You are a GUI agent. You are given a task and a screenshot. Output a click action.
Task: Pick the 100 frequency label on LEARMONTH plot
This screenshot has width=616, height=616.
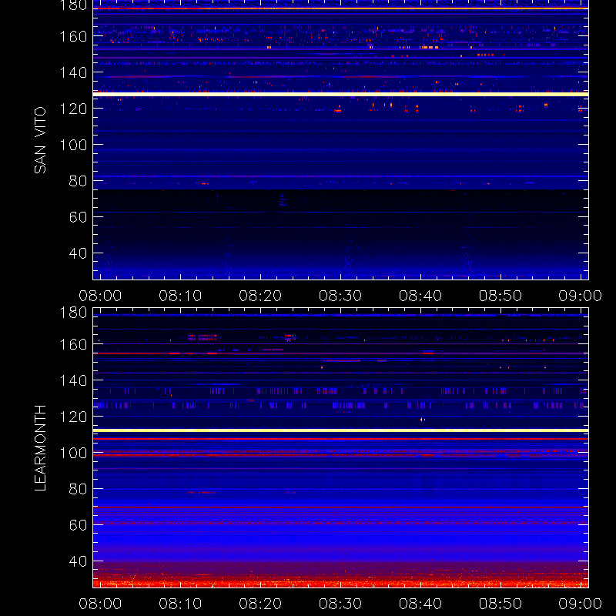(x=73, y=453)
